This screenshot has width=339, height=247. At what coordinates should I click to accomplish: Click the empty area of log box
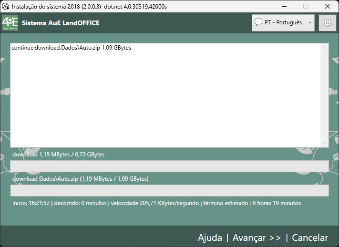(167, 100)
